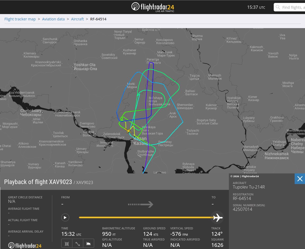
Task: Click the Nizhnekamsk label on map
Action: click(277, 156)
